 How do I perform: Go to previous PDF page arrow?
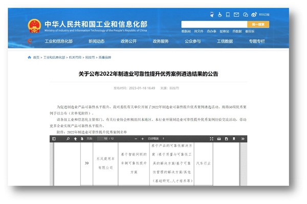(75, 139)
